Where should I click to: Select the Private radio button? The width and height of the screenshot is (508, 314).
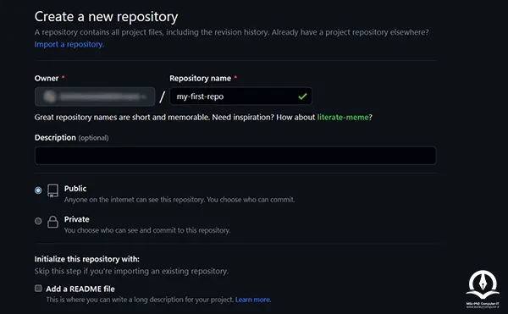(x=38, y=221)
